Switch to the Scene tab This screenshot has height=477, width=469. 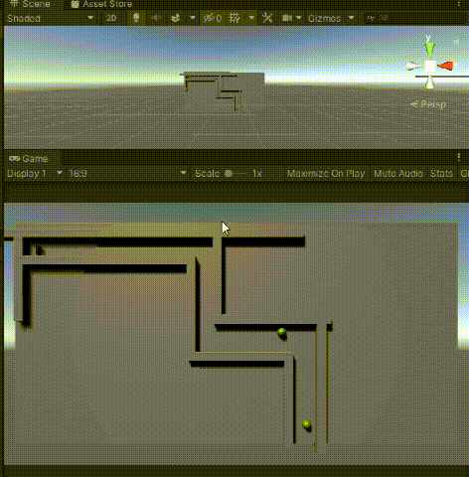[31, 4]
